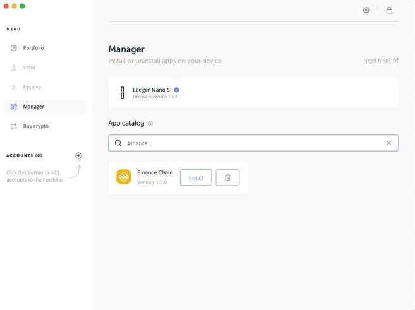415x310 pixels.
Task: Focus the app catalog search field
Action: (253, 143)
